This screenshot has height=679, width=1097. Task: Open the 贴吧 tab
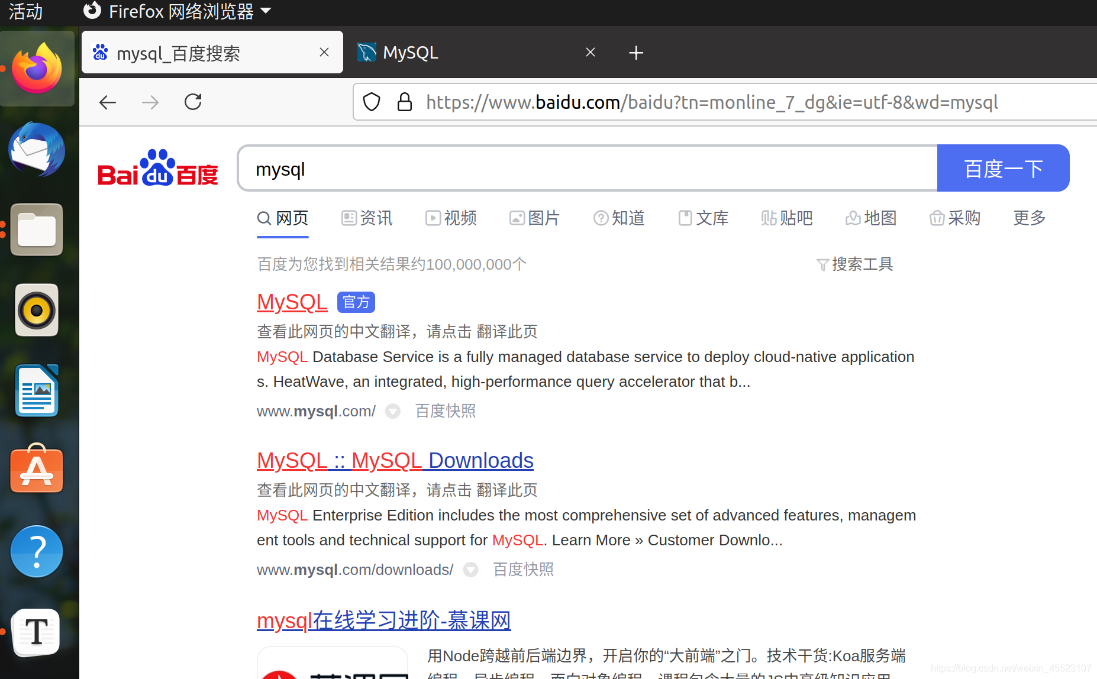click(x=787, y=218)
